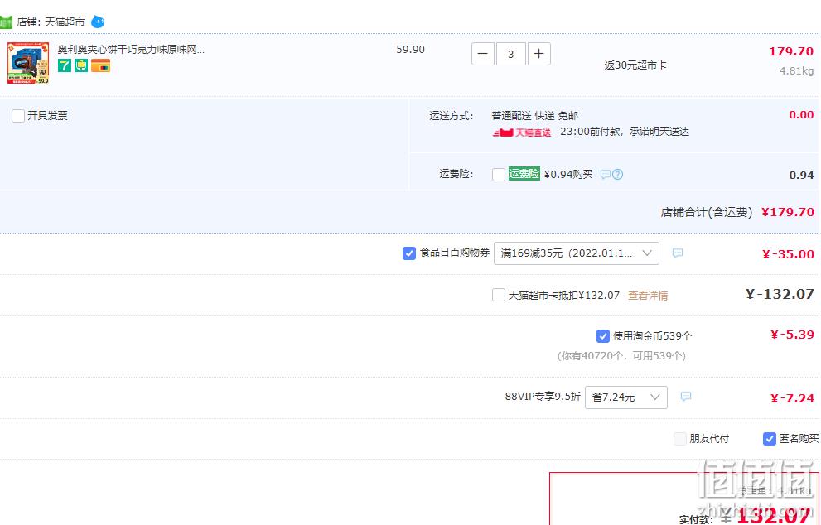Click the comment bubble icon beside 运费险
The height and width of the screenshot is (525, 821).
pos(606,174)
